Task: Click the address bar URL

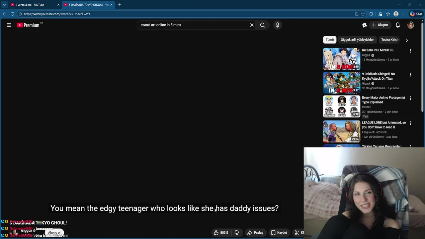Action: [x=57, y=14]
